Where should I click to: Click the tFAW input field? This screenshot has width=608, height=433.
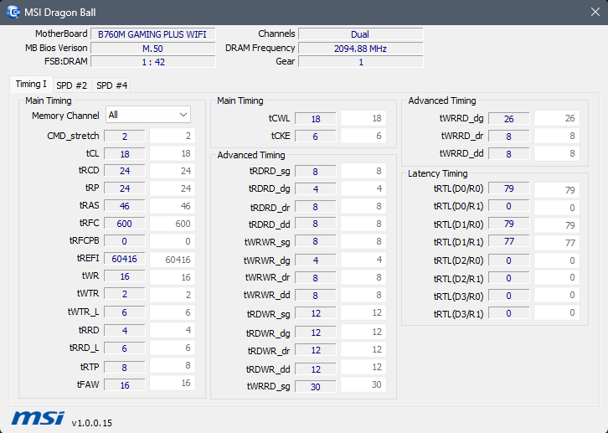pos(125,385)
